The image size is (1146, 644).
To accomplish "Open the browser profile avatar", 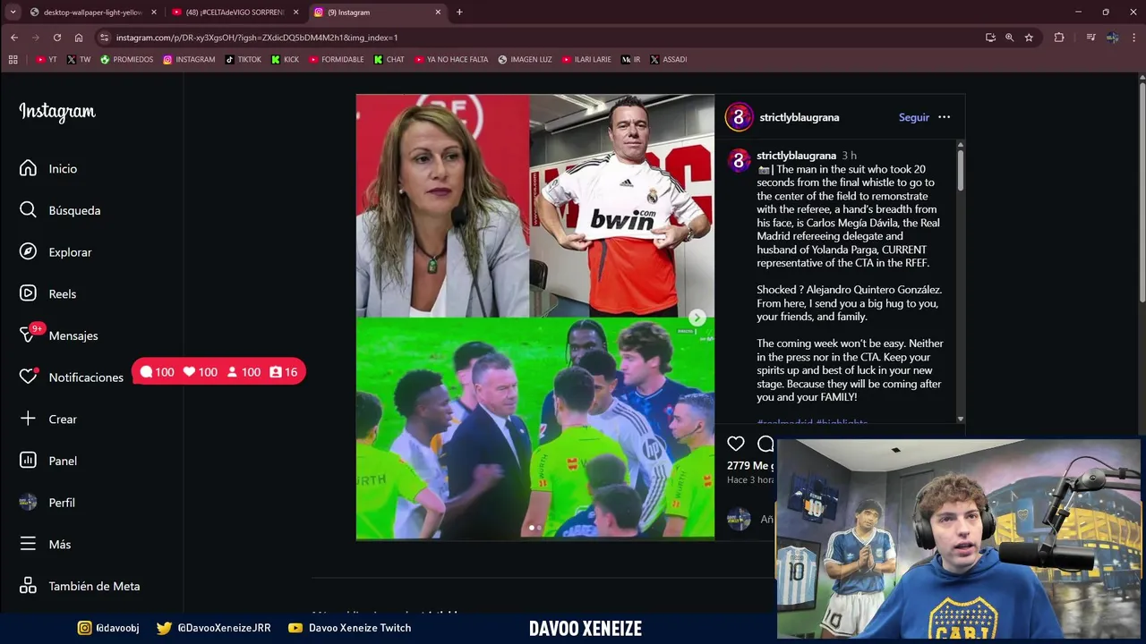I will coord(1112,38).
